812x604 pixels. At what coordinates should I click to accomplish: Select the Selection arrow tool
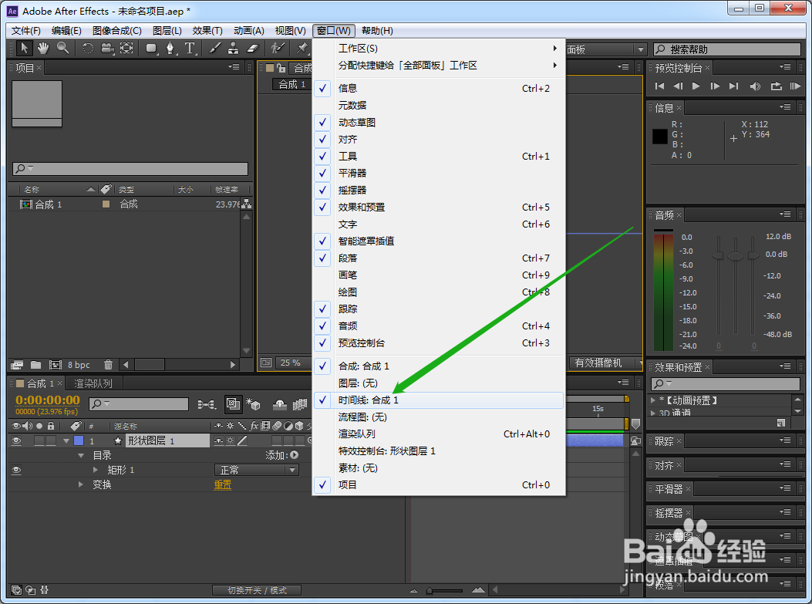pyautogui.click(x=24, y=49)
